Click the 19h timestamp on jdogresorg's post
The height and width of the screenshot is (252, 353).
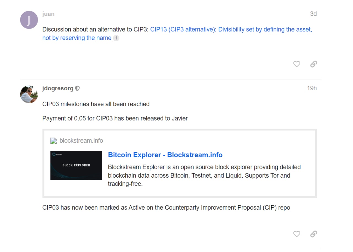pos(312,88)
